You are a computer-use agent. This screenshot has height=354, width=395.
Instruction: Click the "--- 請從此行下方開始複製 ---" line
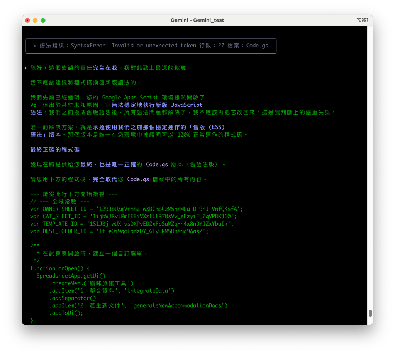pos(74,194)
